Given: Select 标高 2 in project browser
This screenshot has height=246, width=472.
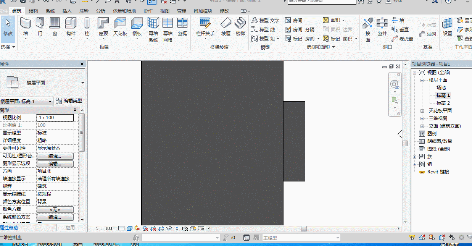Looking at the screenshot, I should 443,103.
